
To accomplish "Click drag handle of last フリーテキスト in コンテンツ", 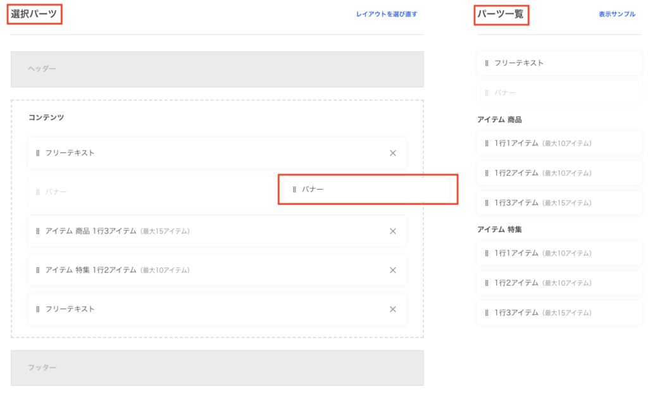I will pos(38,309).
